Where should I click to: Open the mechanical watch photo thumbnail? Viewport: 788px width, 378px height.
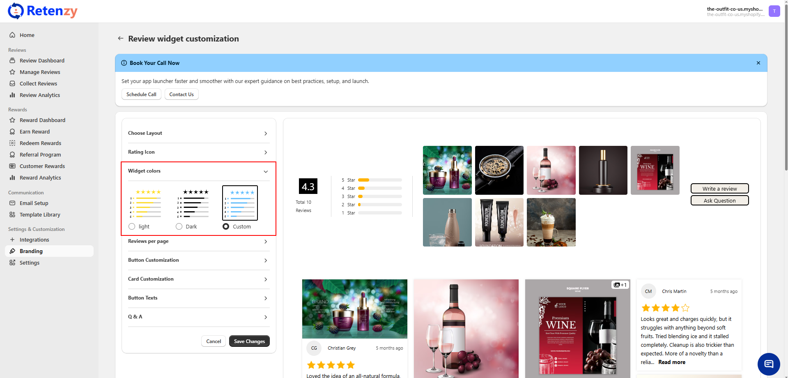(x=499, y=170)
